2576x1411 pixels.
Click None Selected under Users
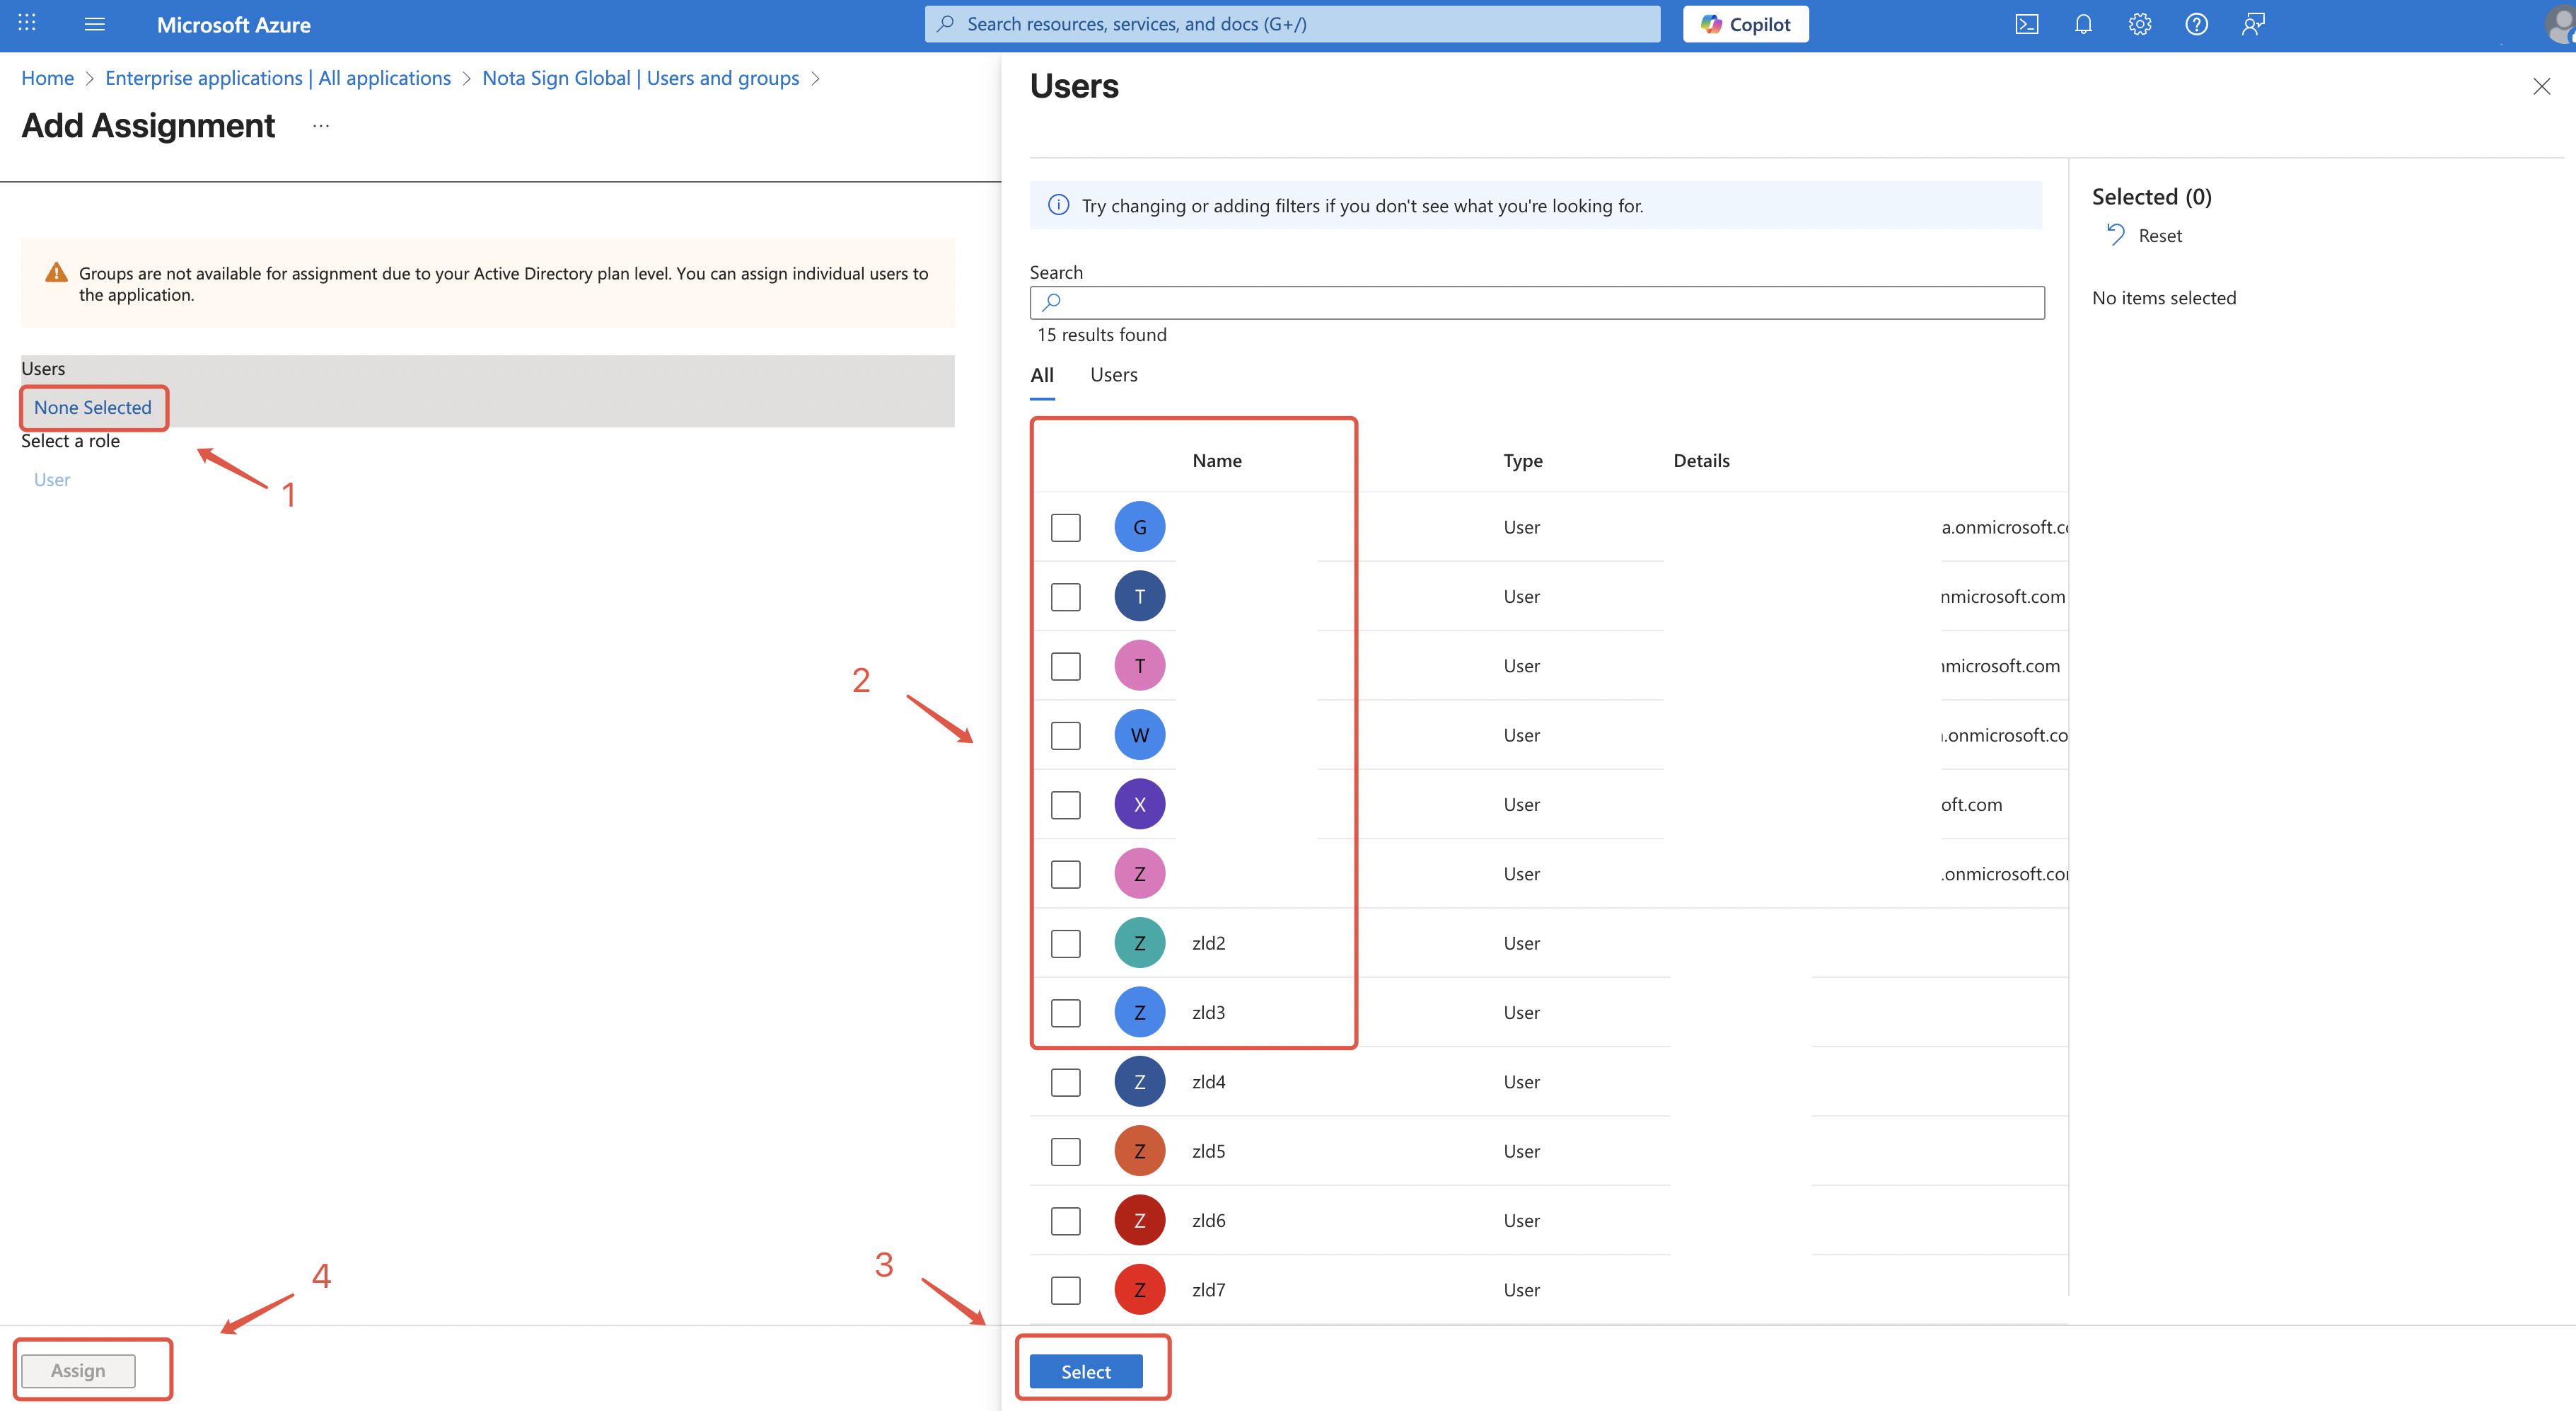(93, 408)
